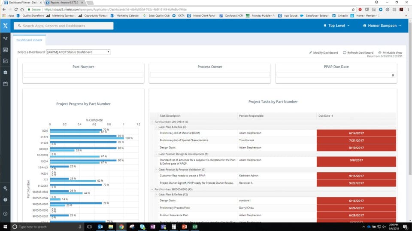Click in the Process Owner filter field
412x231 pixels.
point(210,75)
